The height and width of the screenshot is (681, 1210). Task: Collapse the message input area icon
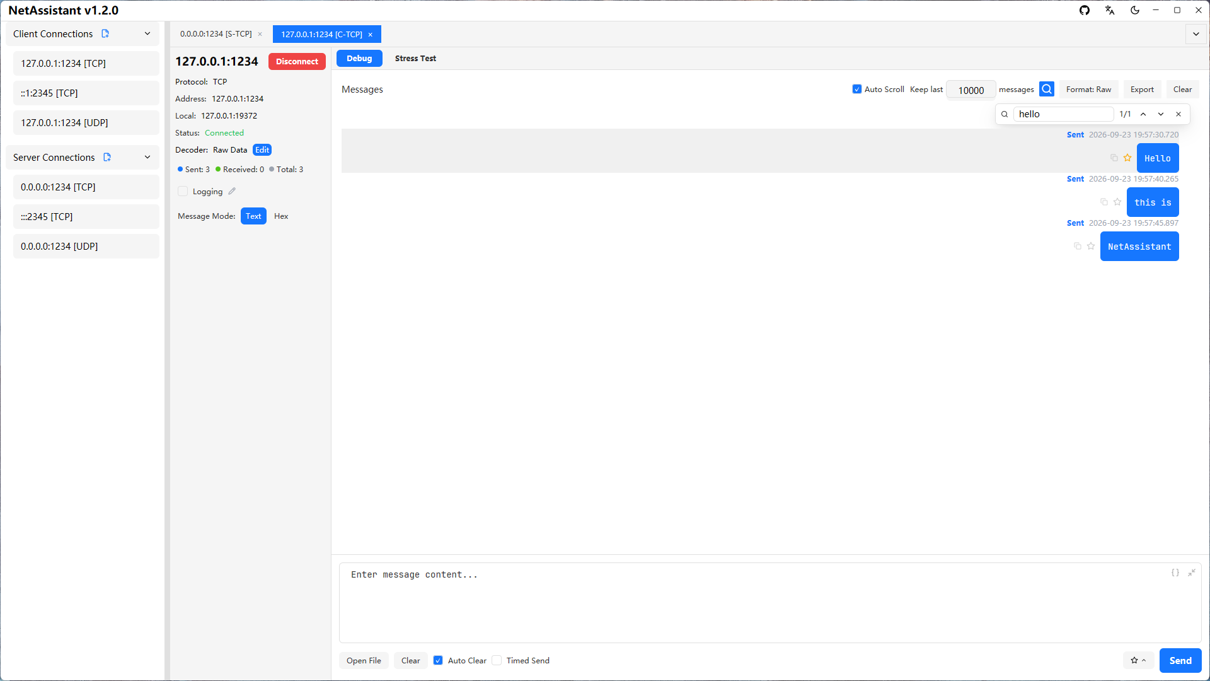(1192, 573)
